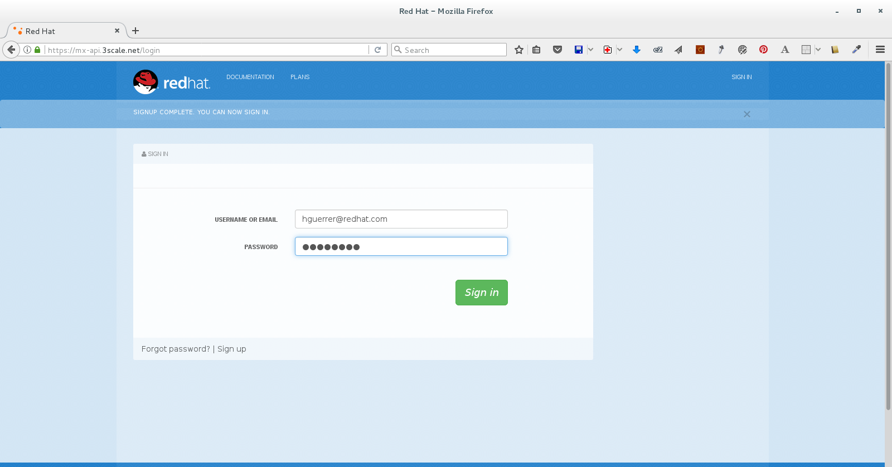Expand dropdown beside red cross extension icon

tap(619, 50)
